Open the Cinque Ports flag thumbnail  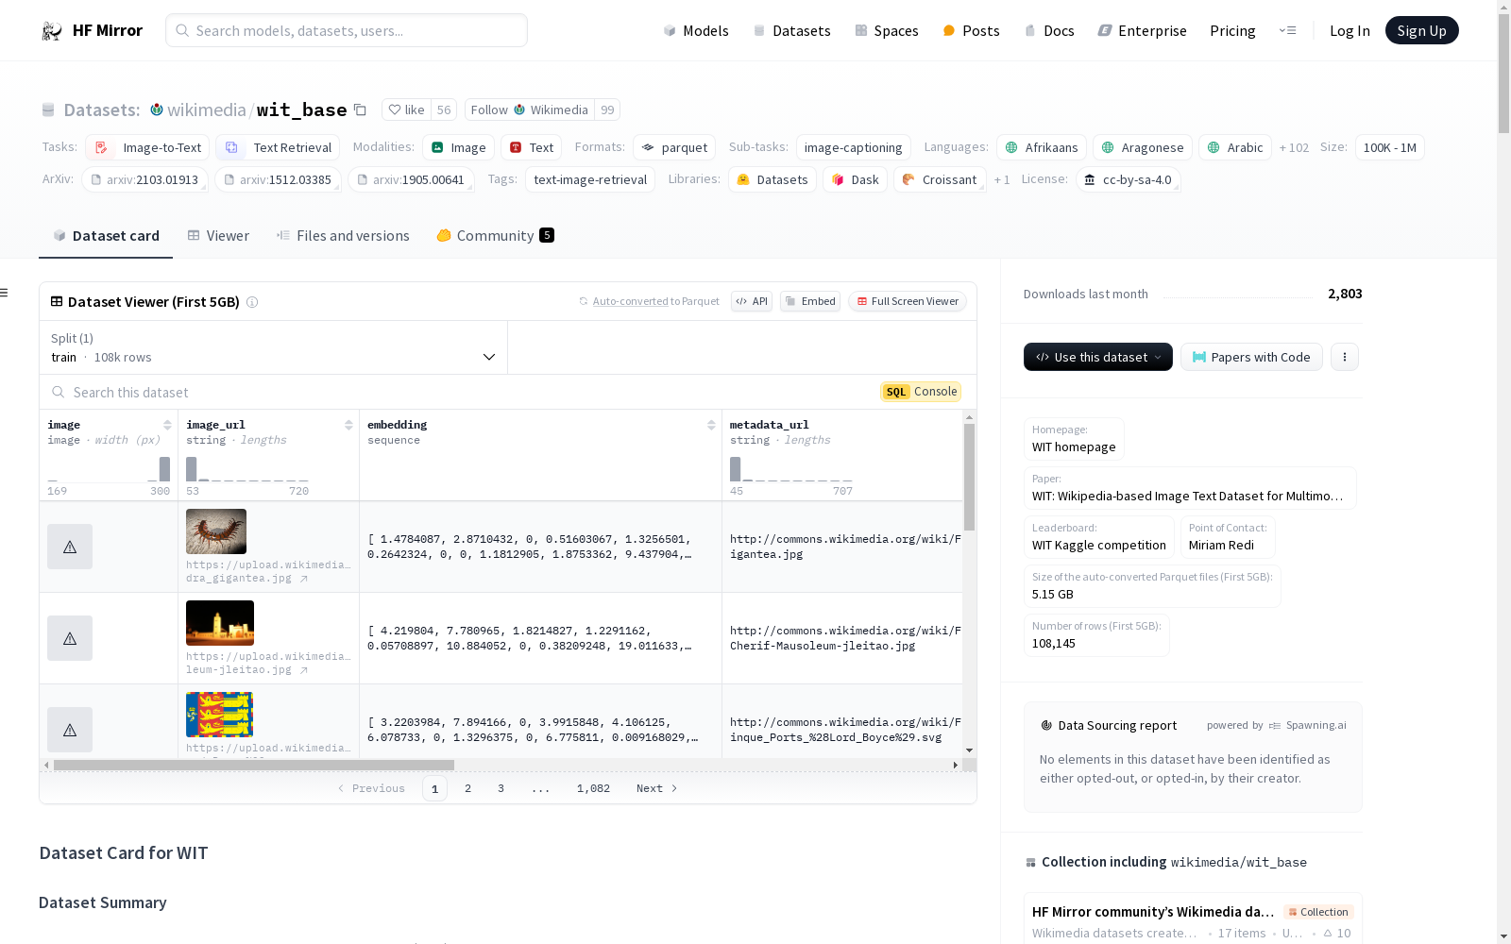pos(220,715)
